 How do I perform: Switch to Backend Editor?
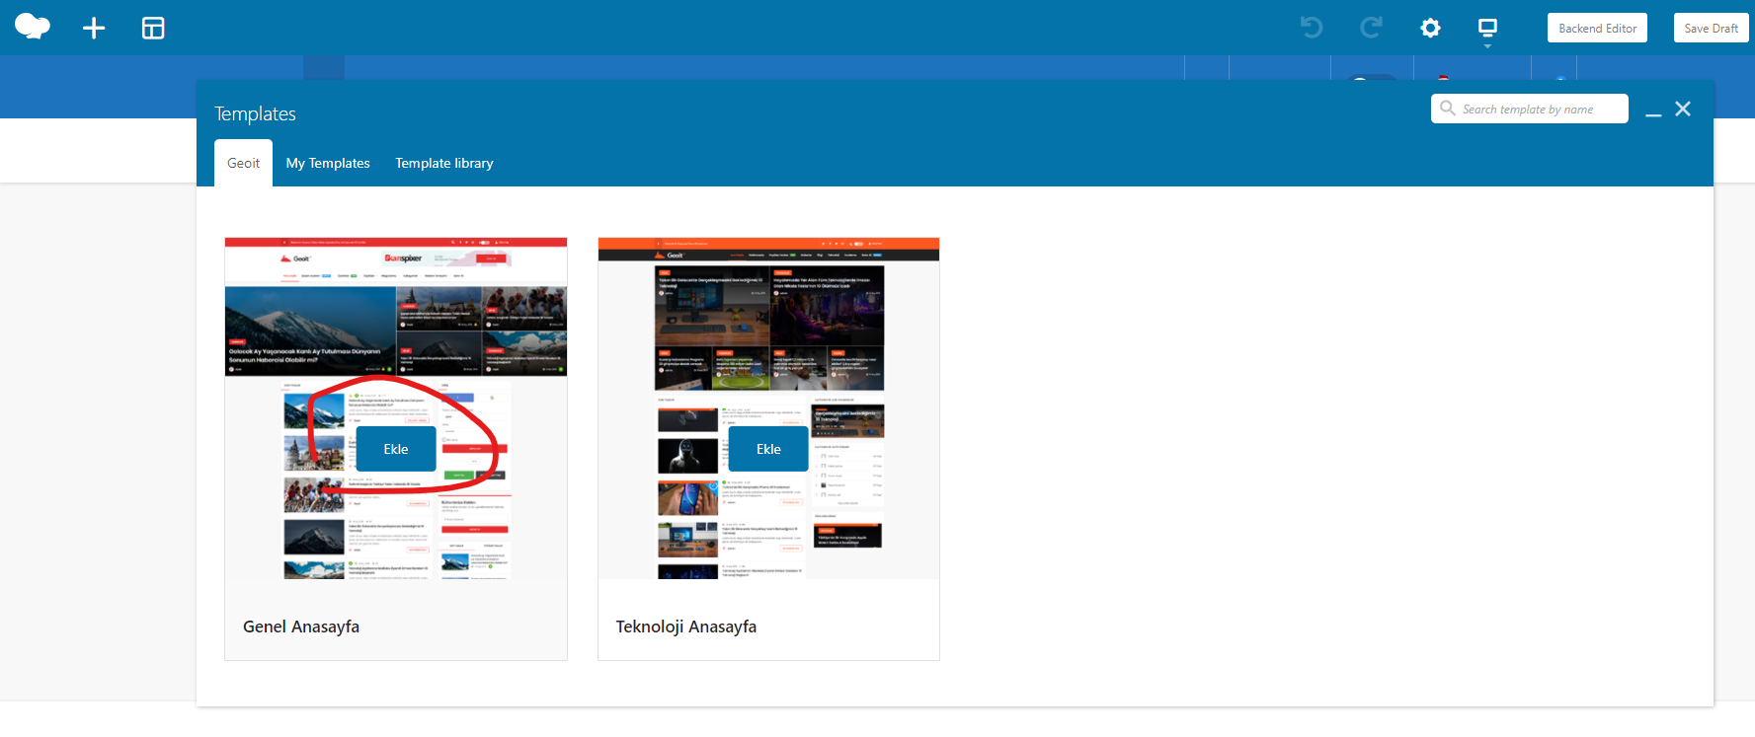(x=1597, y=28)
